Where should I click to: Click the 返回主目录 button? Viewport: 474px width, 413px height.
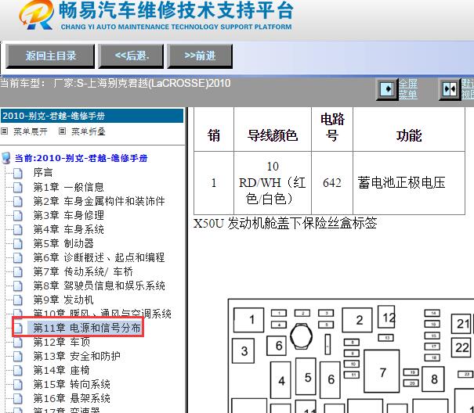click(x=50, y=56)
